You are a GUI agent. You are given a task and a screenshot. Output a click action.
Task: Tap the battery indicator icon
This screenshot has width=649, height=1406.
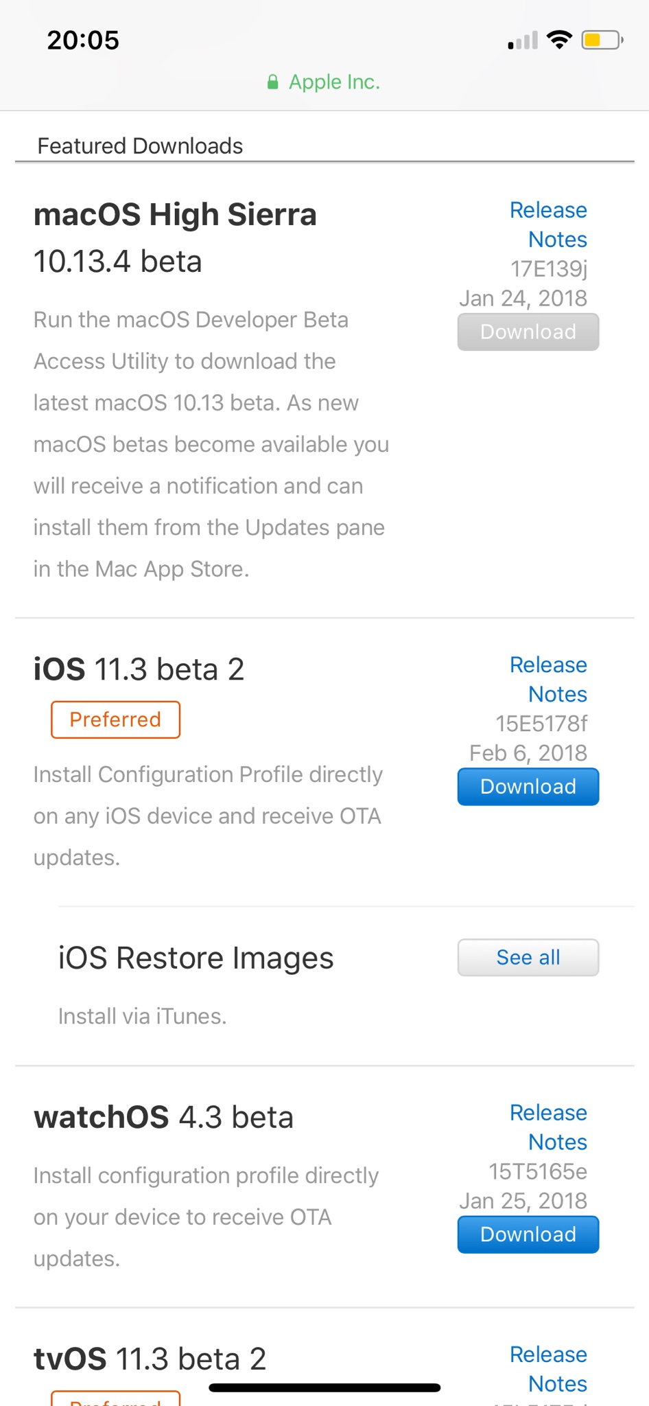coord(602,41)
